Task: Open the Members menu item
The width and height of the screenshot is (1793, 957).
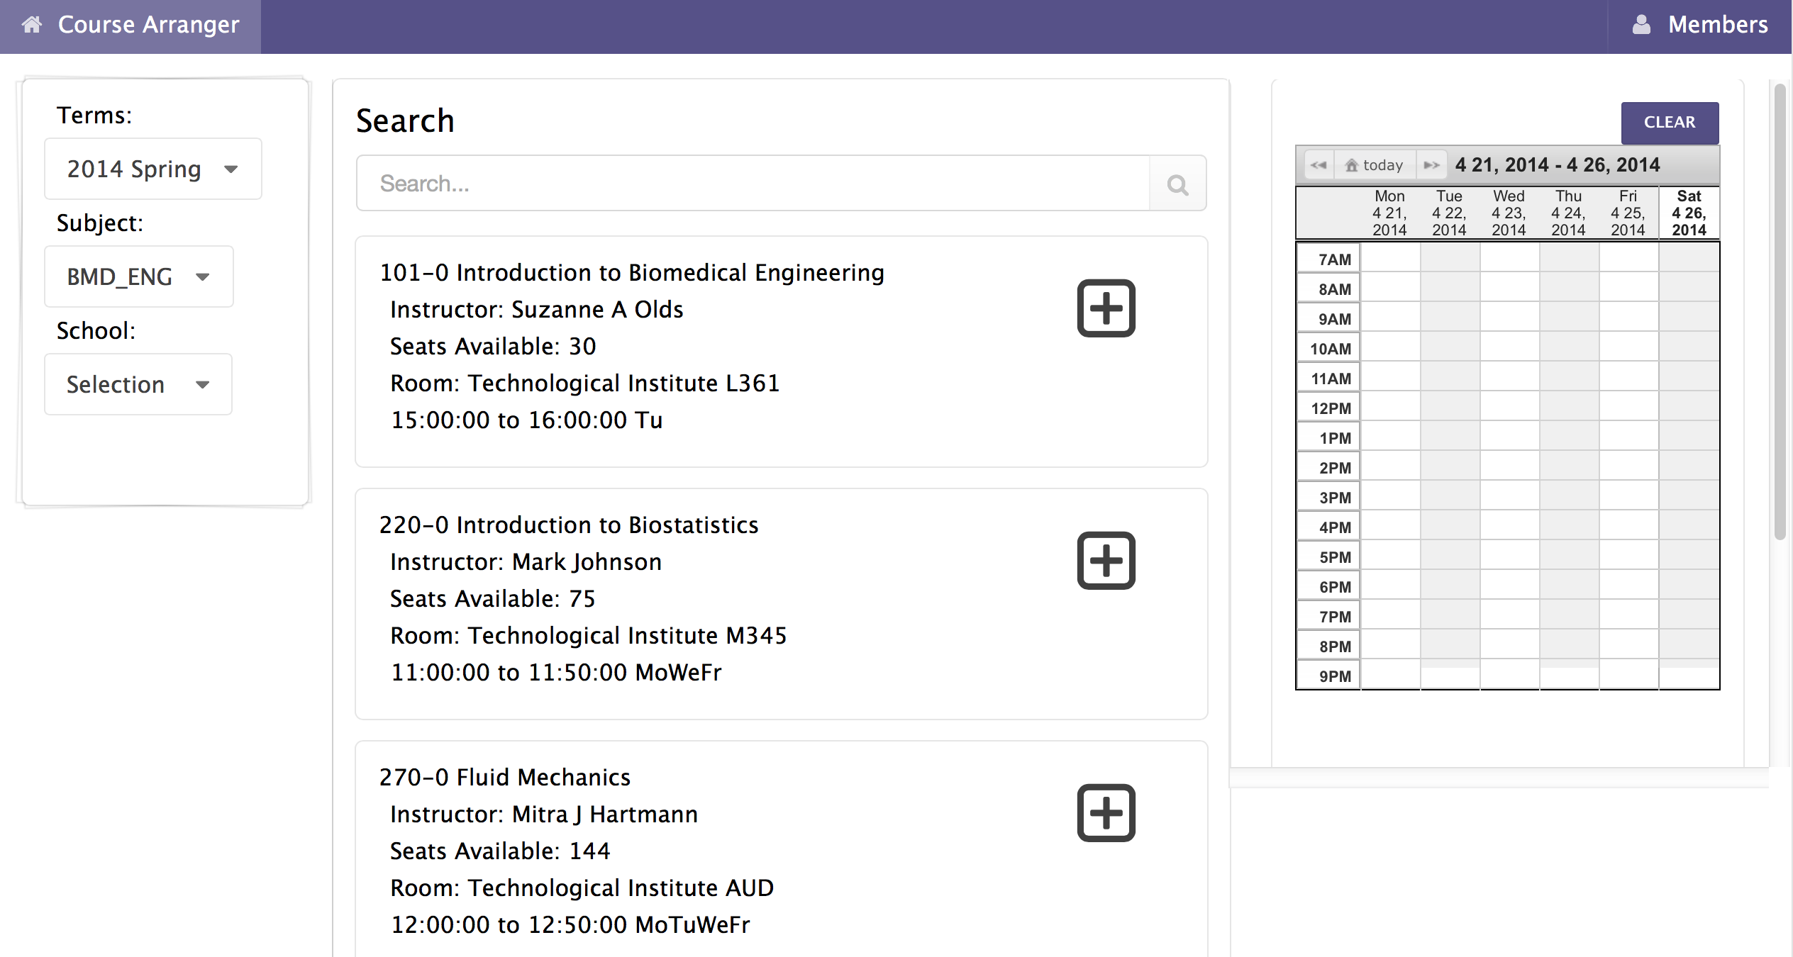Action: (1718, 25)
